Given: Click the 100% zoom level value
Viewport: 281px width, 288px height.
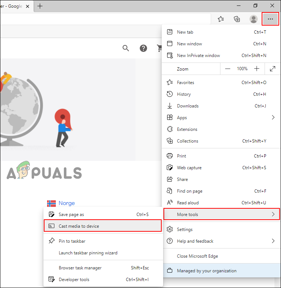Looking at the screenshot, I should point(242,69).
